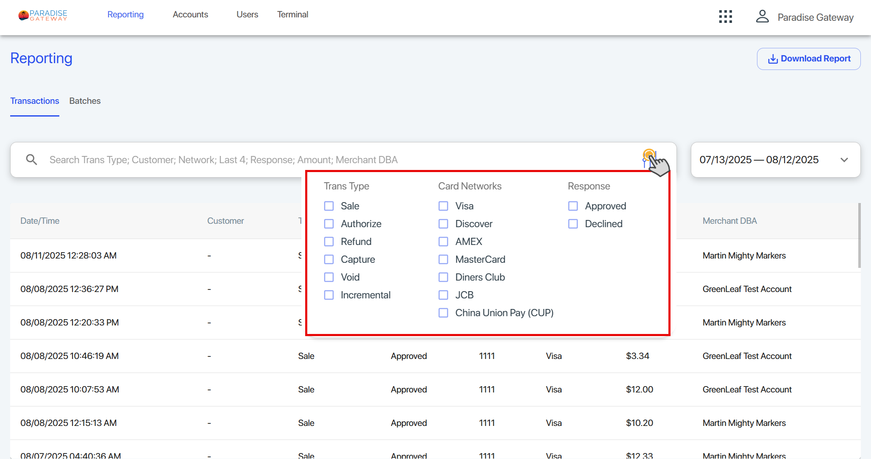871x459 pixels.
Task: Check the Incremental checkbox
Action: coord(329,295)
